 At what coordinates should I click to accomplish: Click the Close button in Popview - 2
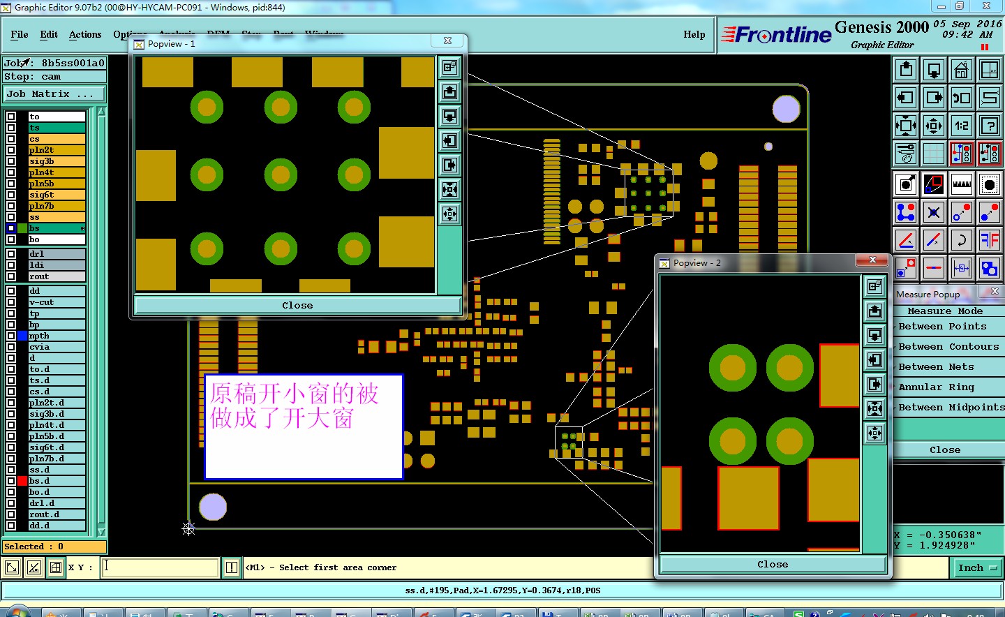[x=773, y=564]
